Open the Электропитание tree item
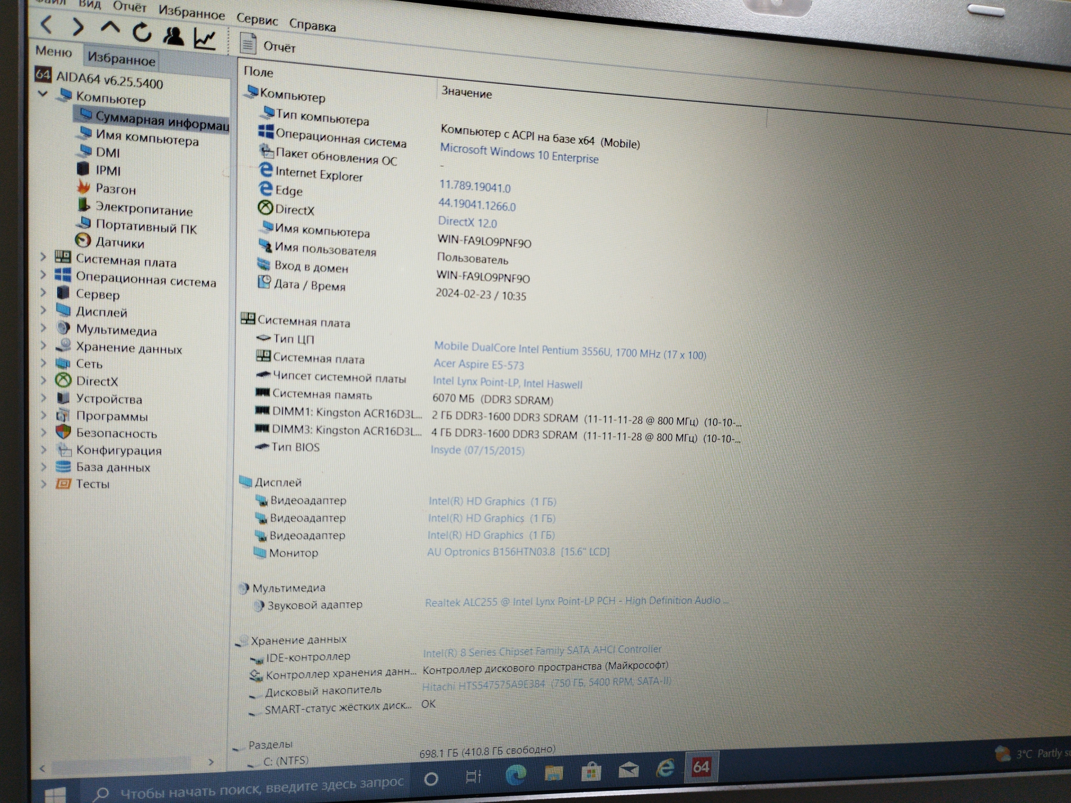This screenshot has width=1071, height=803. [x=135, y=208]
